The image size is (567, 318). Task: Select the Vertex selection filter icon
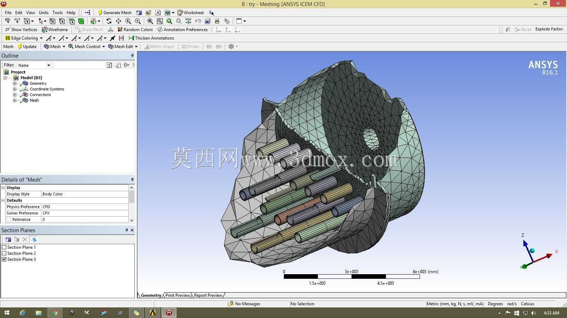(52, 21)
